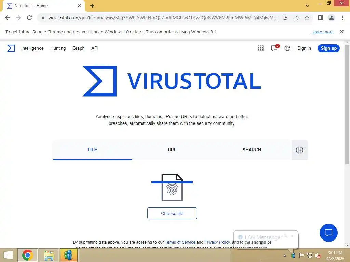The width and height of the screenshot is (350, 262).
Task: Click Sign in link
Action: pos(304,48)
